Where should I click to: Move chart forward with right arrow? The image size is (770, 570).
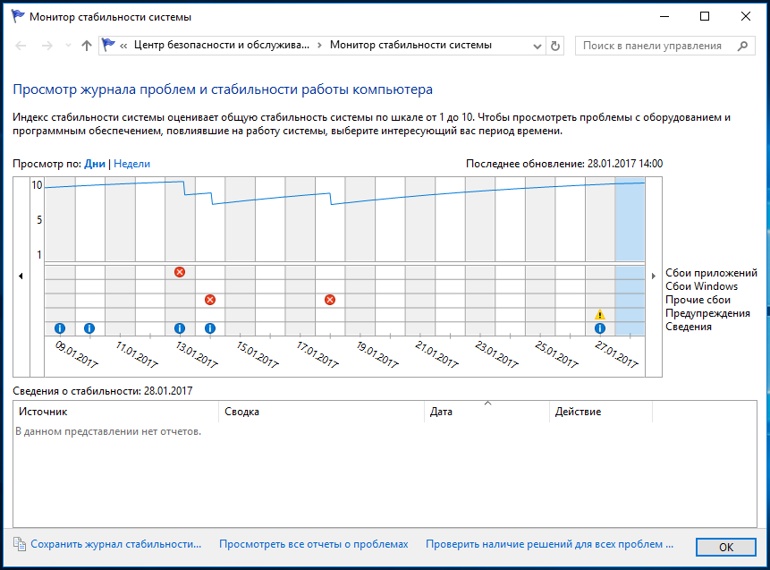pyautogui.click(x=653, y=276)
